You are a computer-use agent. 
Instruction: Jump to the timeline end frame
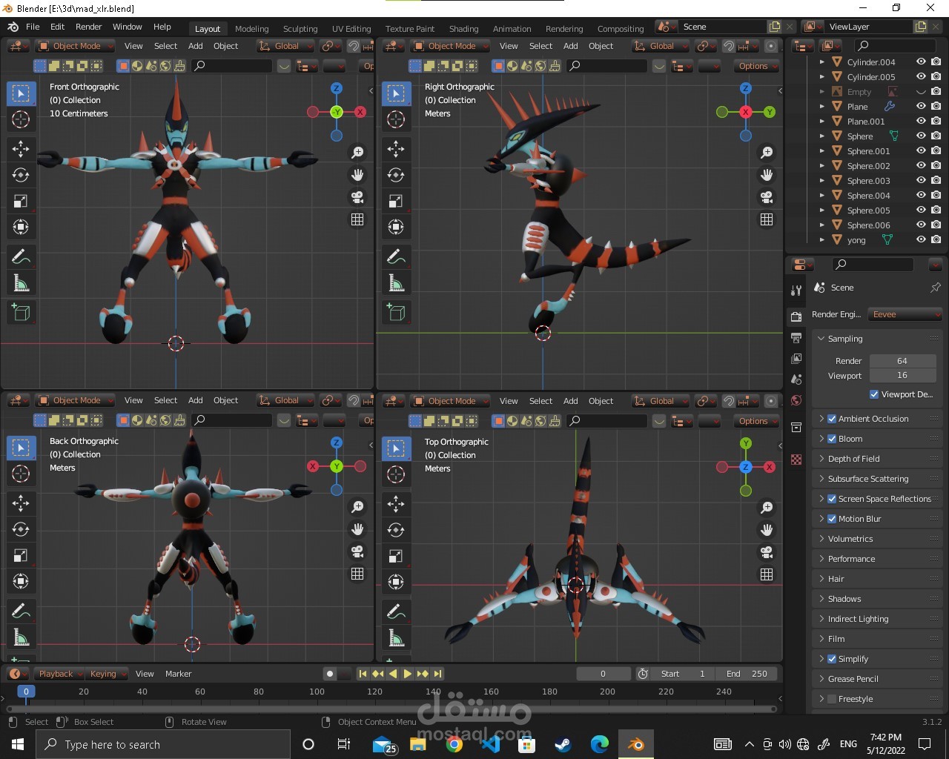click(438, 674)
